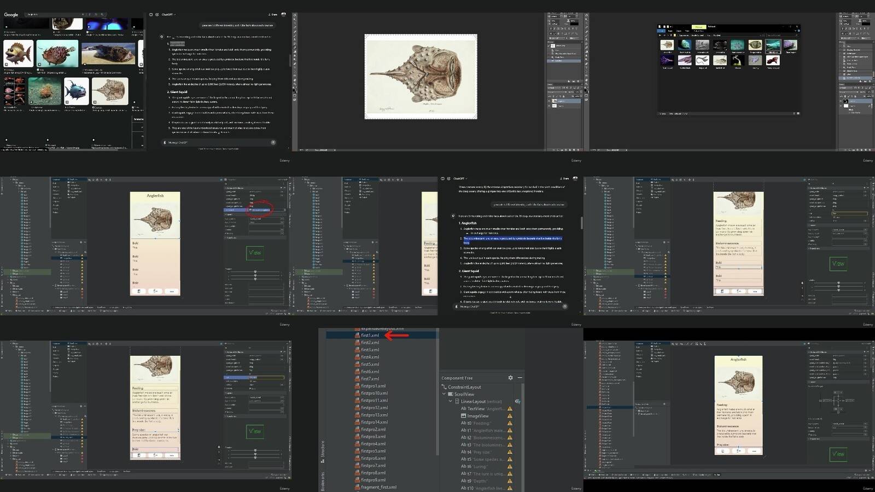Open fragment_first.xml in the file list
The width and height of the screenshot is (875, 492).
[378, 488]
